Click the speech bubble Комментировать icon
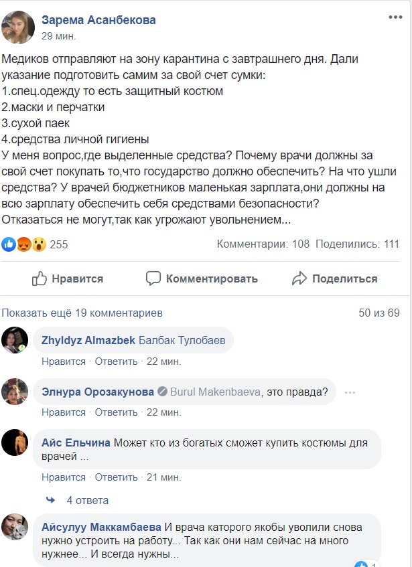 (x=153, y=278)
